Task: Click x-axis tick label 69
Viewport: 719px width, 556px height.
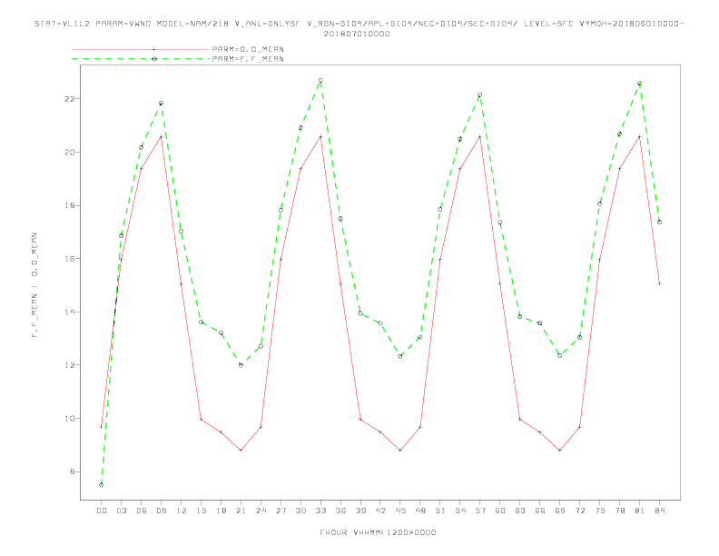Action: click(560, 511)
